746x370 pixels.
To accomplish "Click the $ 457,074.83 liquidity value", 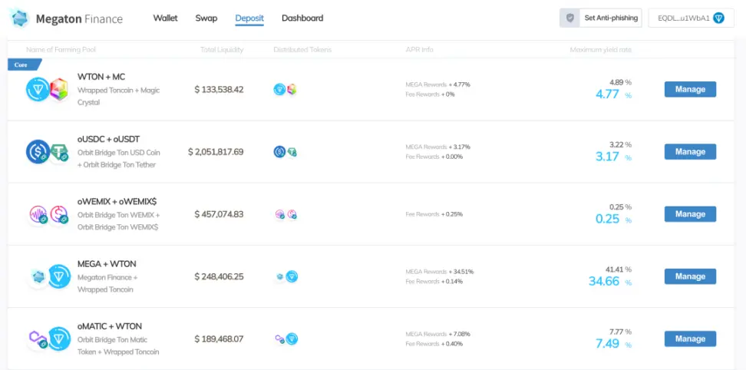I will (219, 214).
